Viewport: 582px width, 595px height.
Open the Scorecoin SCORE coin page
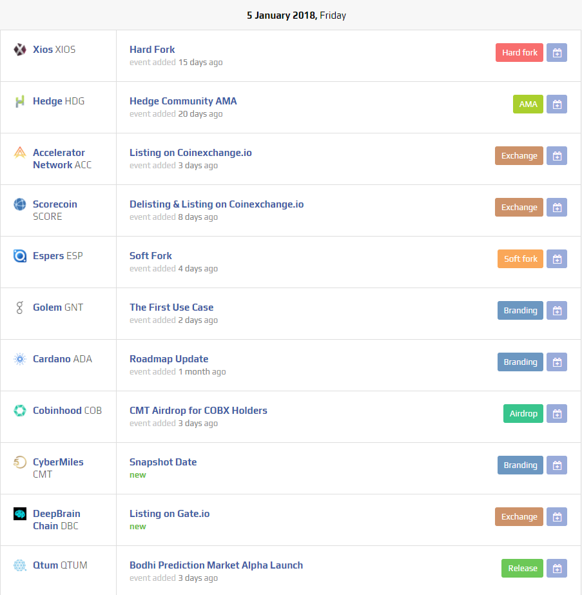(x=55, y=211)
